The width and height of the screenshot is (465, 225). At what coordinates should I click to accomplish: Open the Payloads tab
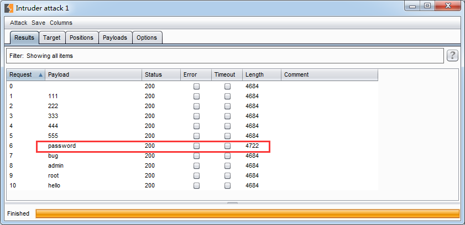[116, 37]
